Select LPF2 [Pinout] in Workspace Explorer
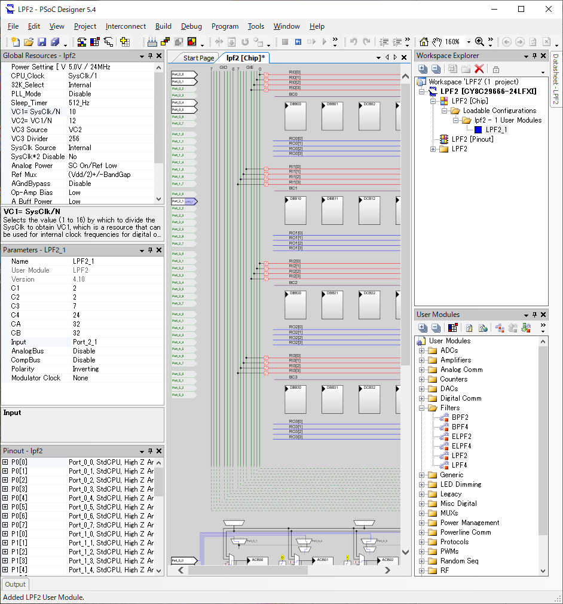563x604 pixels. (x=473, y=139)
